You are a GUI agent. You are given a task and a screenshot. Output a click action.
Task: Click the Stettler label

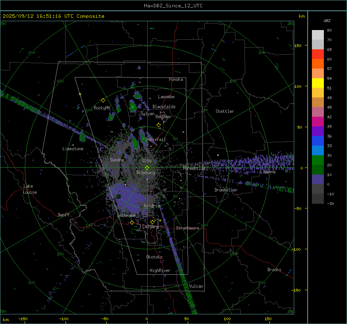point(225,111)
